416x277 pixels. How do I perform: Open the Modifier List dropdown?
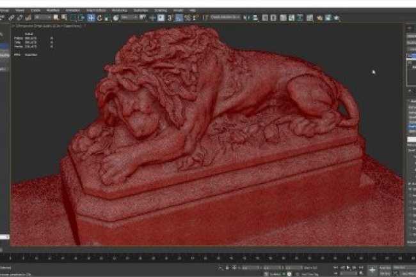[412, 49]
